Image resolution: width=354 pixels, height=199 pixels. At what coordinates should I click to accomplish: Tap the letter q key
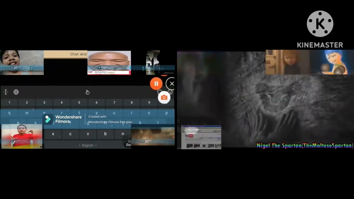9,113
